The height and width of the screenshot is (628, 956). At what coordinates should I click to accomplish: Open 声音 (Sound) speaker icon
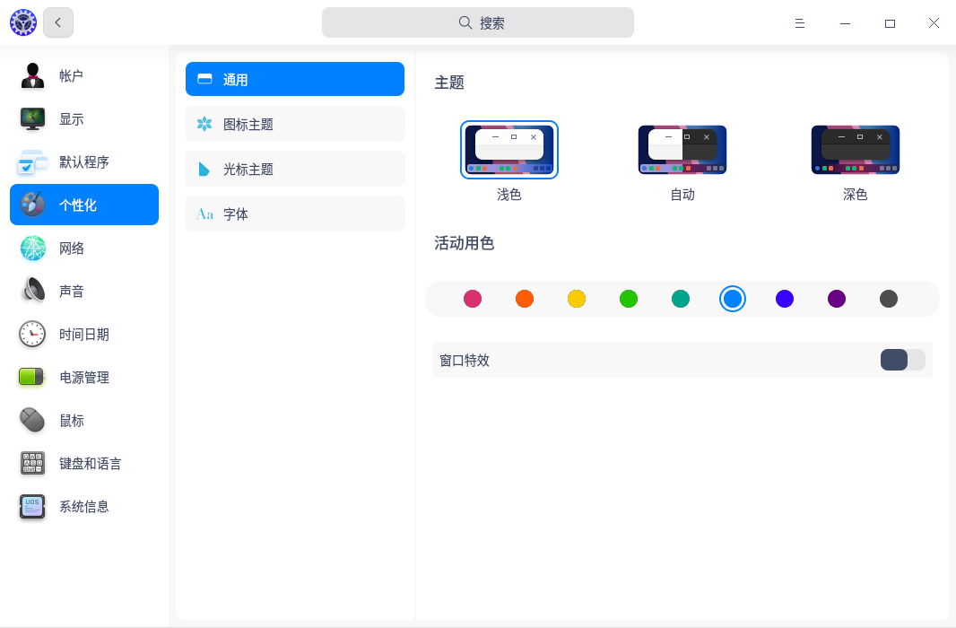pos(33,292)
